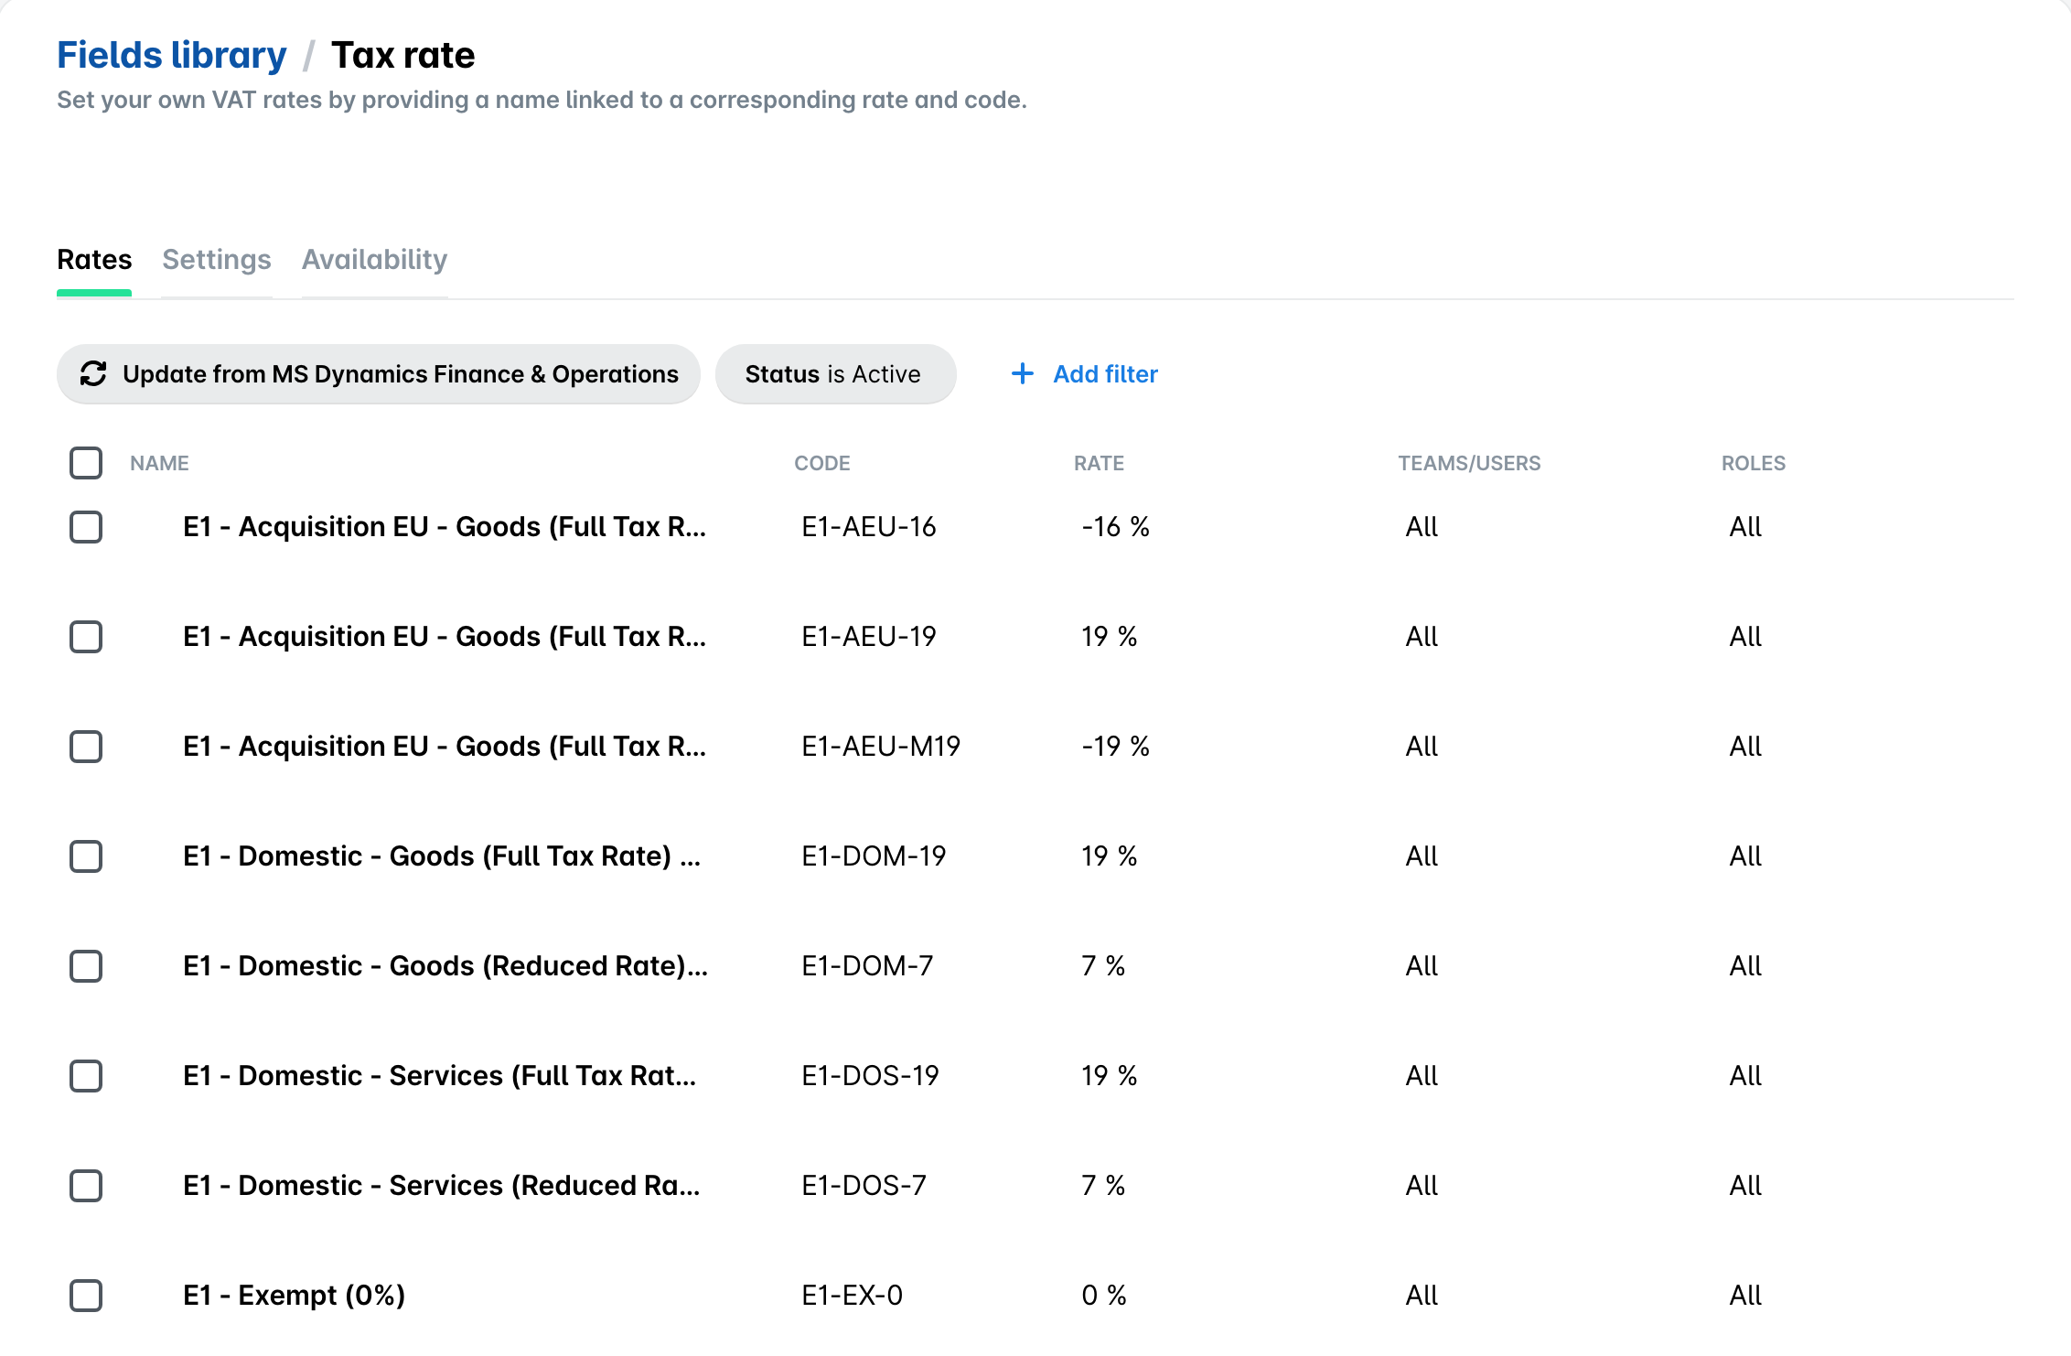The image size is (2071, 1356).
Task: Tick the checkbox for the E1-DOM-19 row
Action: (86, 856)
